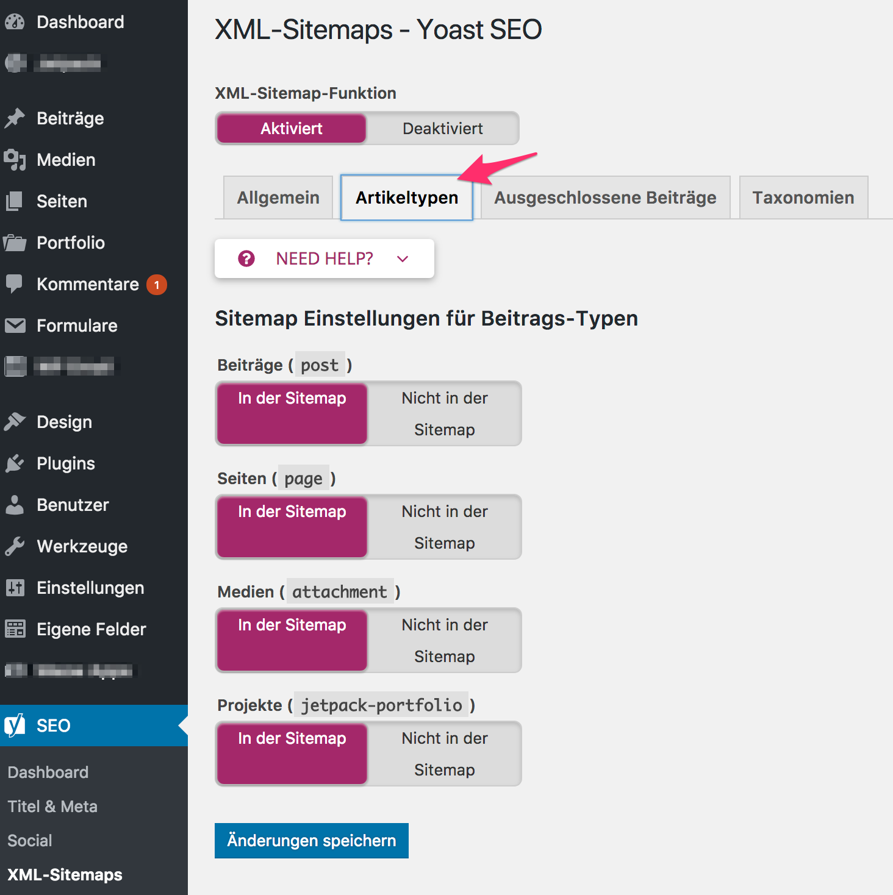
Task: Expand the NEED HELP? chevron
Action: click(x=403, y=259)
